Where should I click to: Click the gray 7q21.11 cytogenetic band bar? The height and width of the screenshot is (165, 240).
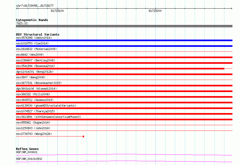[x=124, y=26]
